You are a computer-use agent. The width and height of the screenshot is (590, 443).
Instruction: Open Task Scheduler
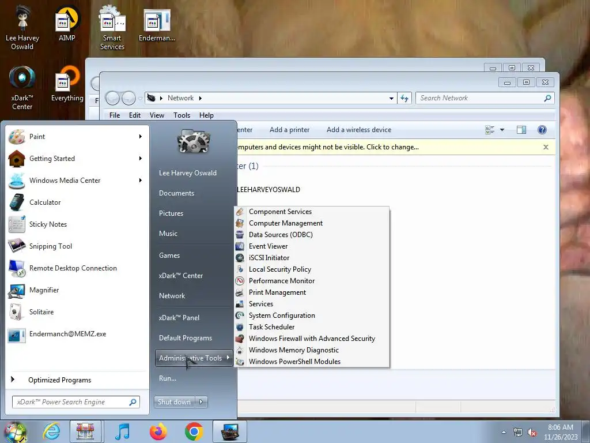(x=312, y=327)
